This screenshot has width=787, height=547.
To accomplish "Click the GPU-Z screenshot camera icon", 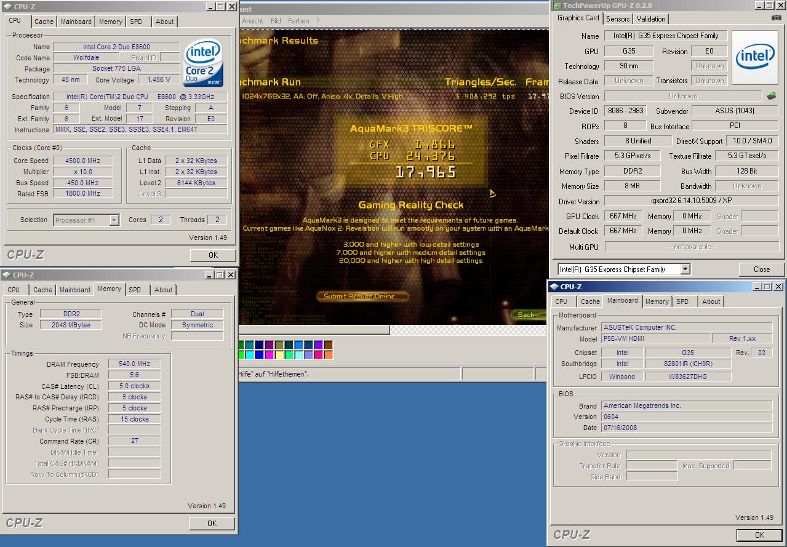I will (x=776, y=18).
